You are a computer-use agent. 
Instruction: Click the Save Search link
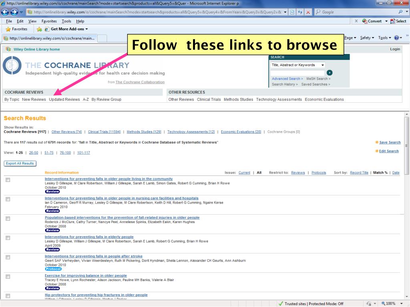pos(390,142)
